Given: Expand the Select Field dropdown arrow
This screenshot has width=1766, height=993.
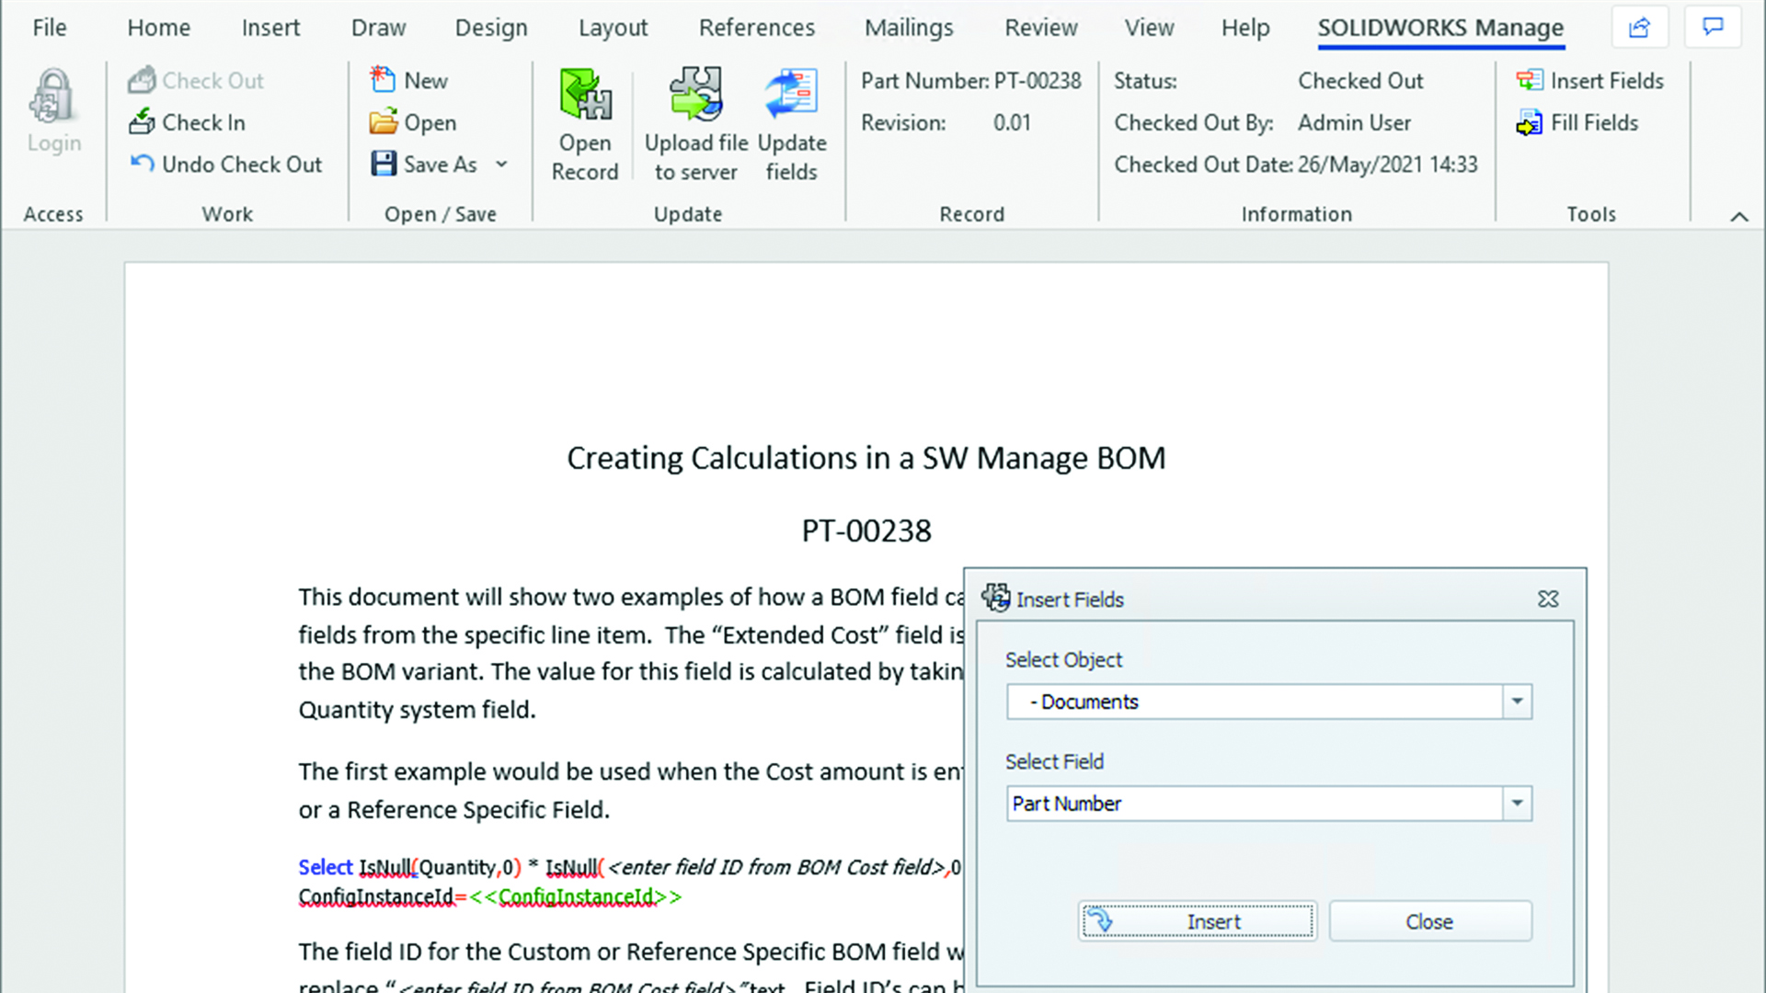Looking at the screenshot, I should (x=1517, y=804).
